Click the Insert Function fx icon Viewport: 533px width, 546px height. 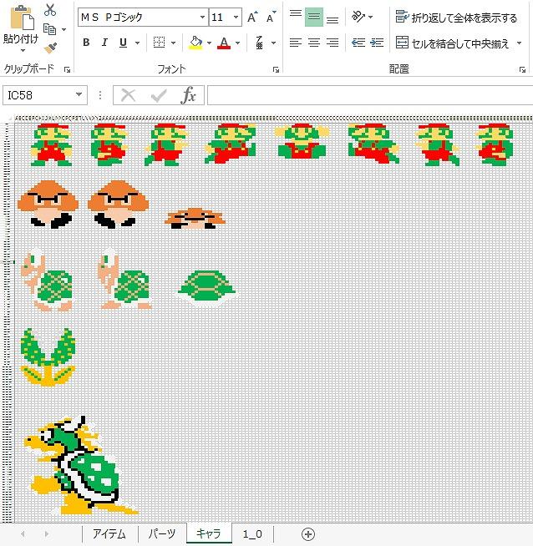(x=189, y=95)
